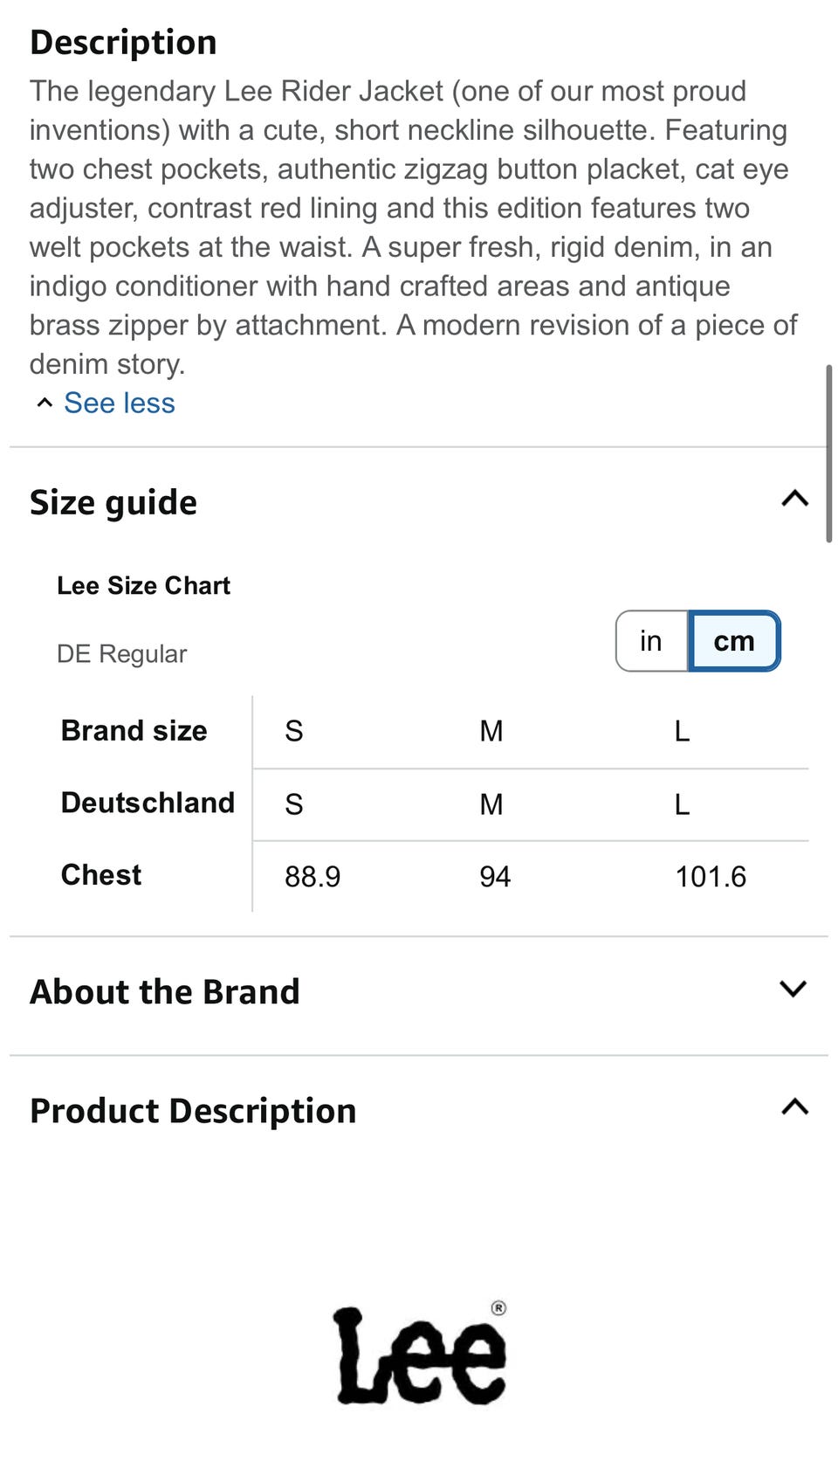Image resolution: width=838 pixels, height=1462 pixels.
Task: Select the 88.9 chest measurement cell
Action: pos(313,877)
